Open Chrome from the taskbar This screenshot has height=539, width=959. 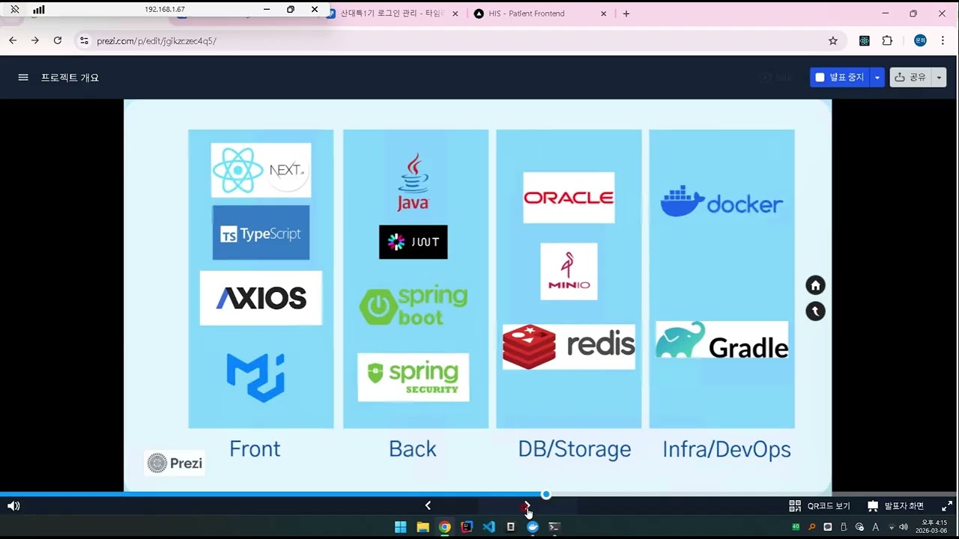click(445, 527)
